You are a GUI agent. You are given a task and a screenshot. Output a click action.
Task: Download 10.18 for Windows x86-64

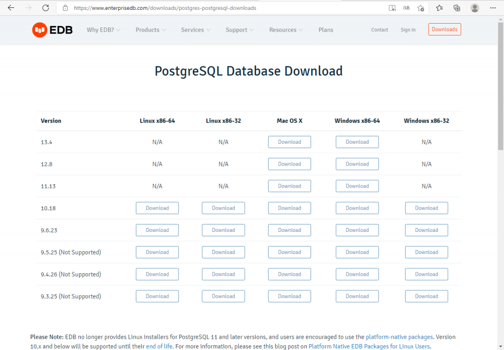tap(357, 208)
